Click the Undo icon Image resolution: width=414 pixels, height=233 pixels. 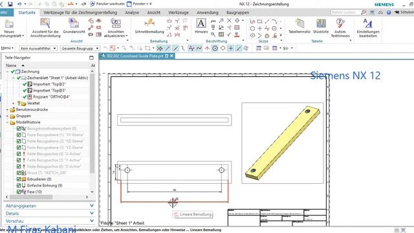pyautogui.click(x=19, y=4)
